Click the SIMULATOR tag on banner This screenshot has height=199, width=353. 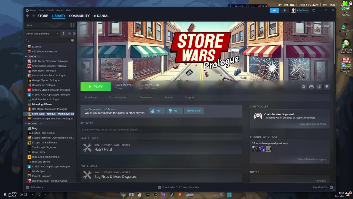click(323, 26)
